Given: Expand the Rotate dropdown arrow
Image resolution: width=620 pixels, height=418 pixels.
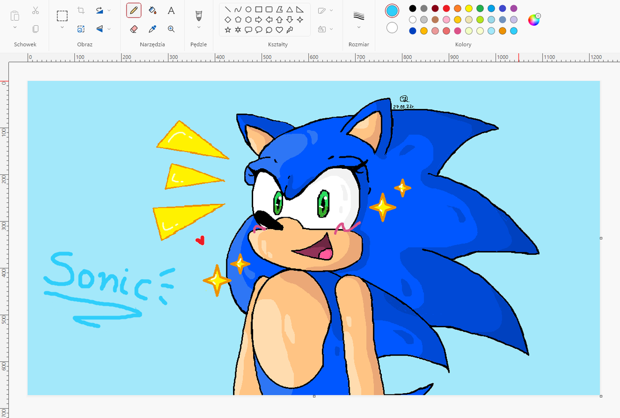Looking at the screenshot, I should click(x=109, y=10).
